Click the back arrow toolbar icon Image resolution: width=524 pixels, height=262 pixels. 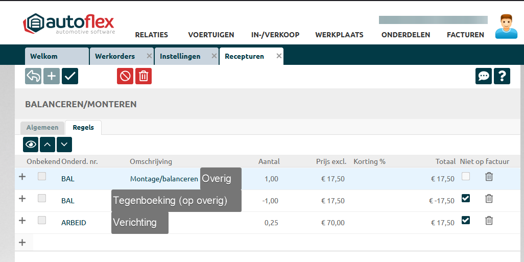[x=33, y=76]
